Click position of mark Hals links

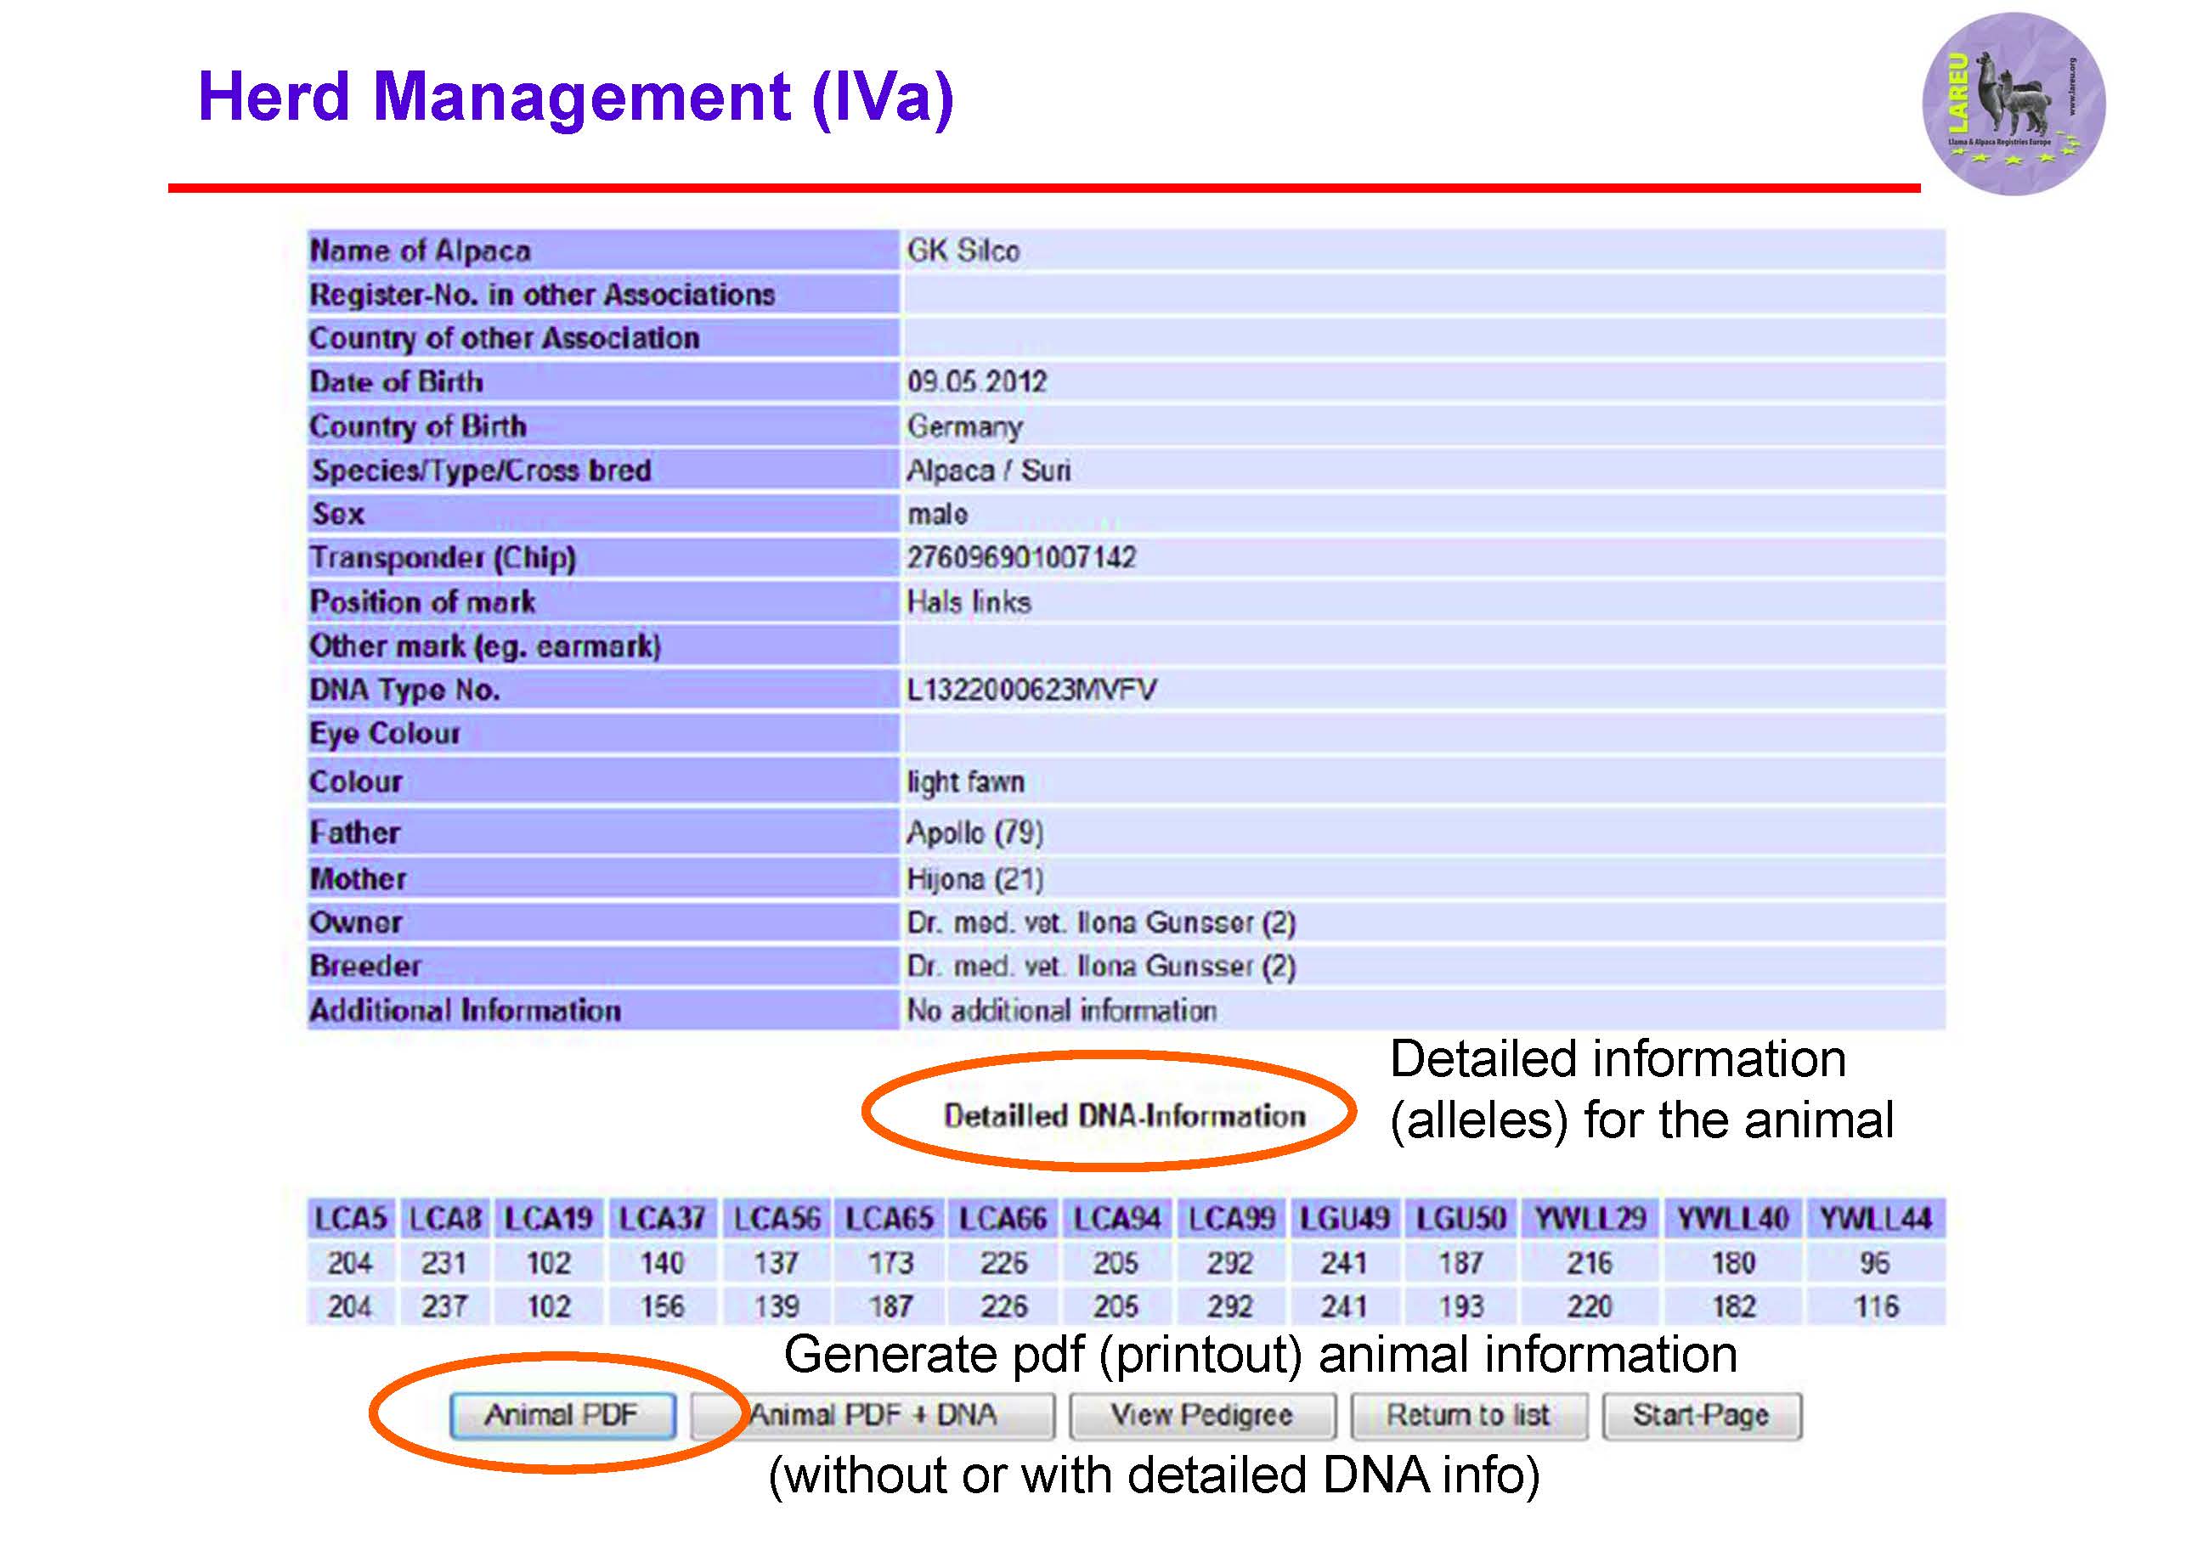point(969,601)
